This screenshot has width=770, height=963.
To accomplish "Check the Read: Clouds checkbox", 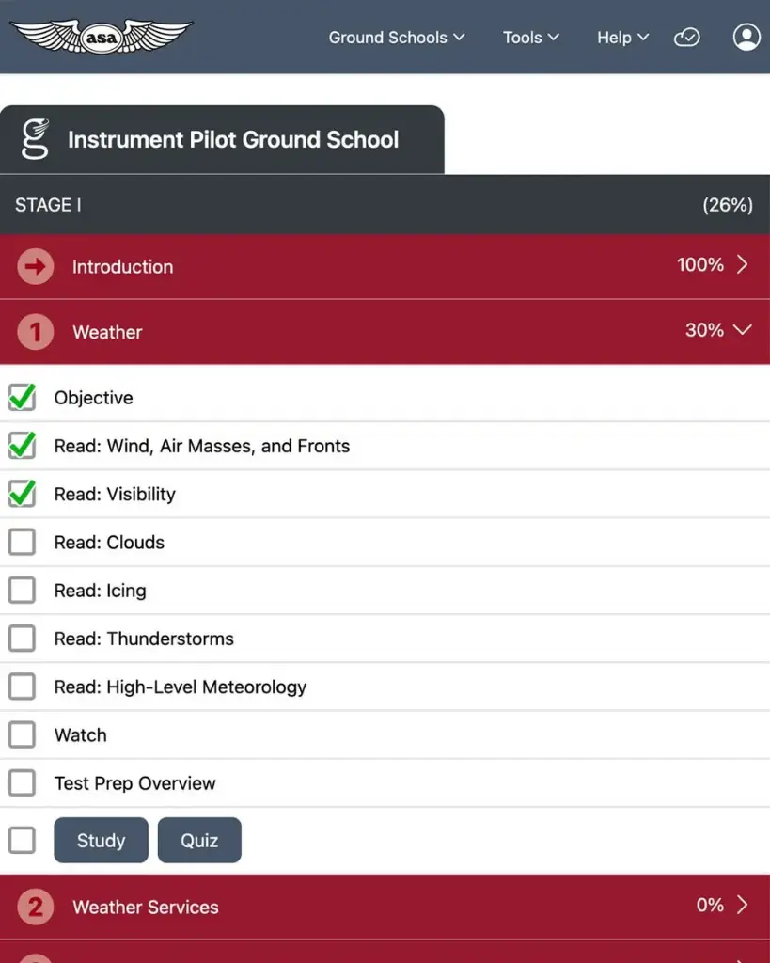I will pos(22,543).
